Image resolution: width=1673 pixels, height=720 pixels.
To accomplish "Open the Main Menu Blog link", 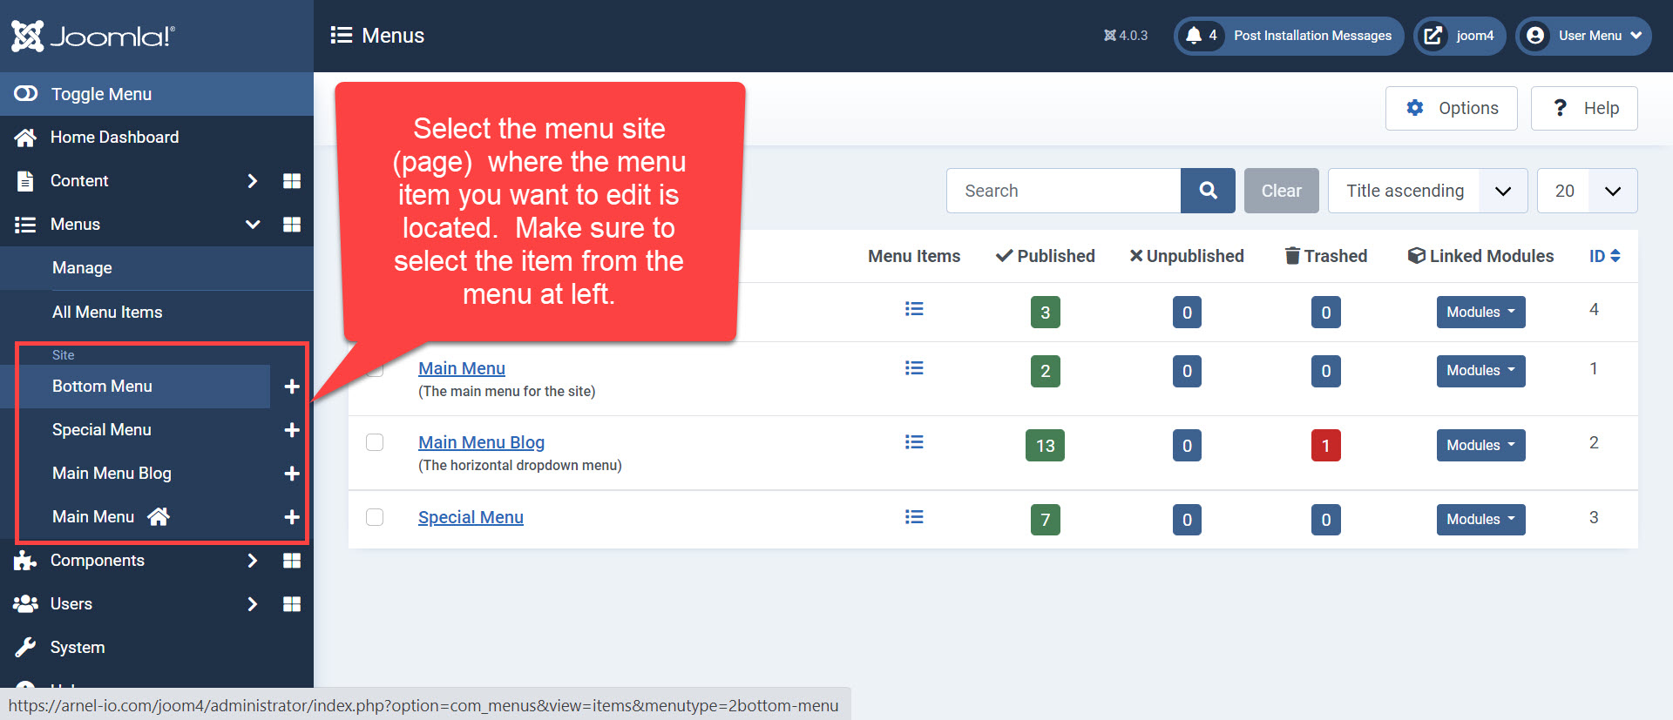I will point(481,442).
